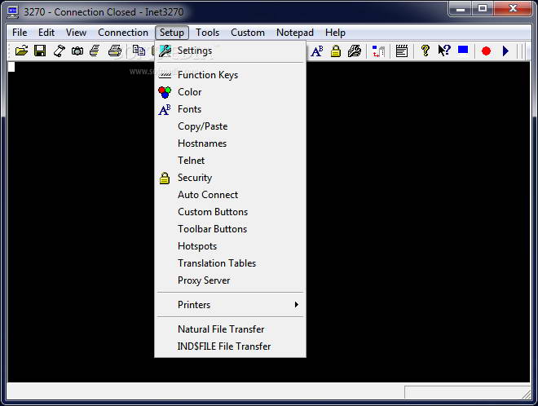Viewport: 538px width, 406px height.
Task: Select IND$FILE File Transfer entry
Action: click(x=230, y=346)
